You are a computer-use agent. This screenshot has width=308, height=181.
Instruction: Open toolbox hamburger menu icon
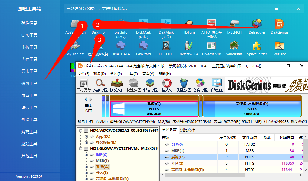point(276,9)
